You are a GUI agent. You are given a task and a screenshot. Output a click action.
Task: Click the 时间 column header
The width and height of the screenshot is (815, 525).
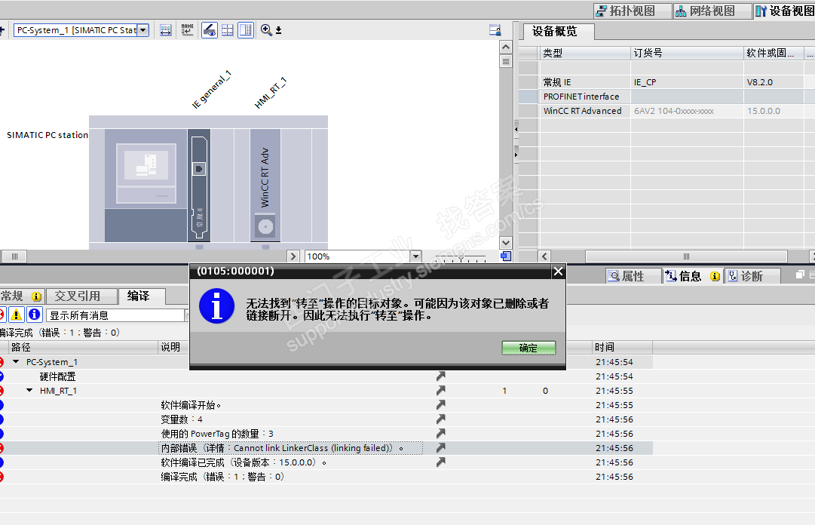coord(622,347)
